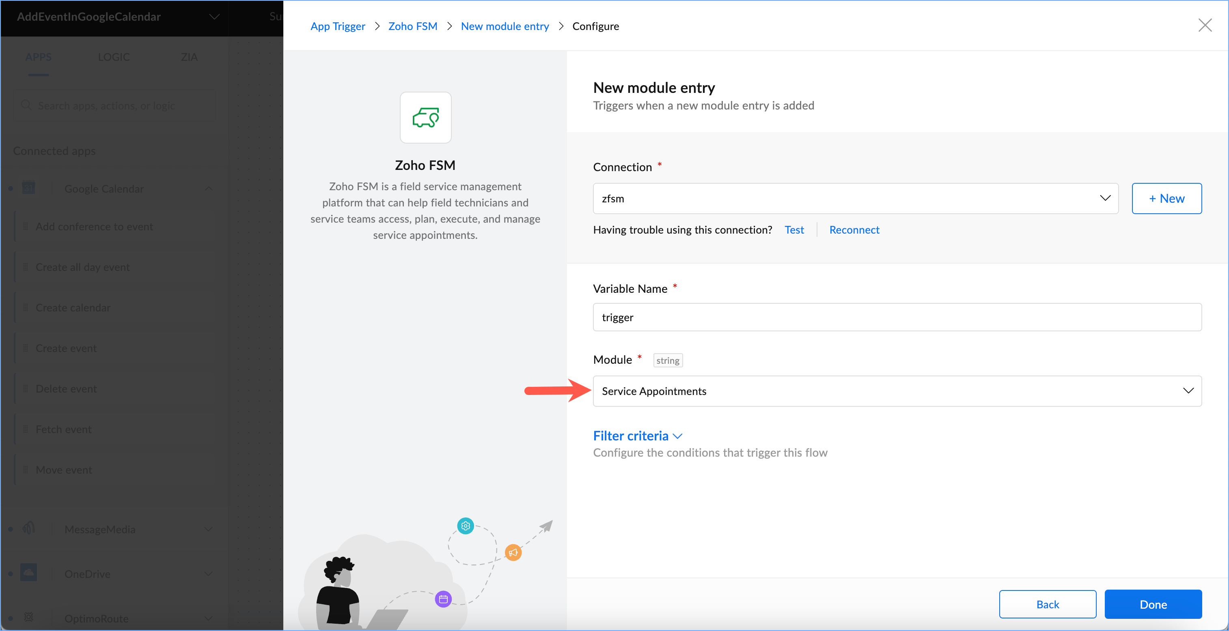This screenshot has height=631, width=1229.
Task: Close the configure panel with X icon
Action: (x=1205, y=25)
